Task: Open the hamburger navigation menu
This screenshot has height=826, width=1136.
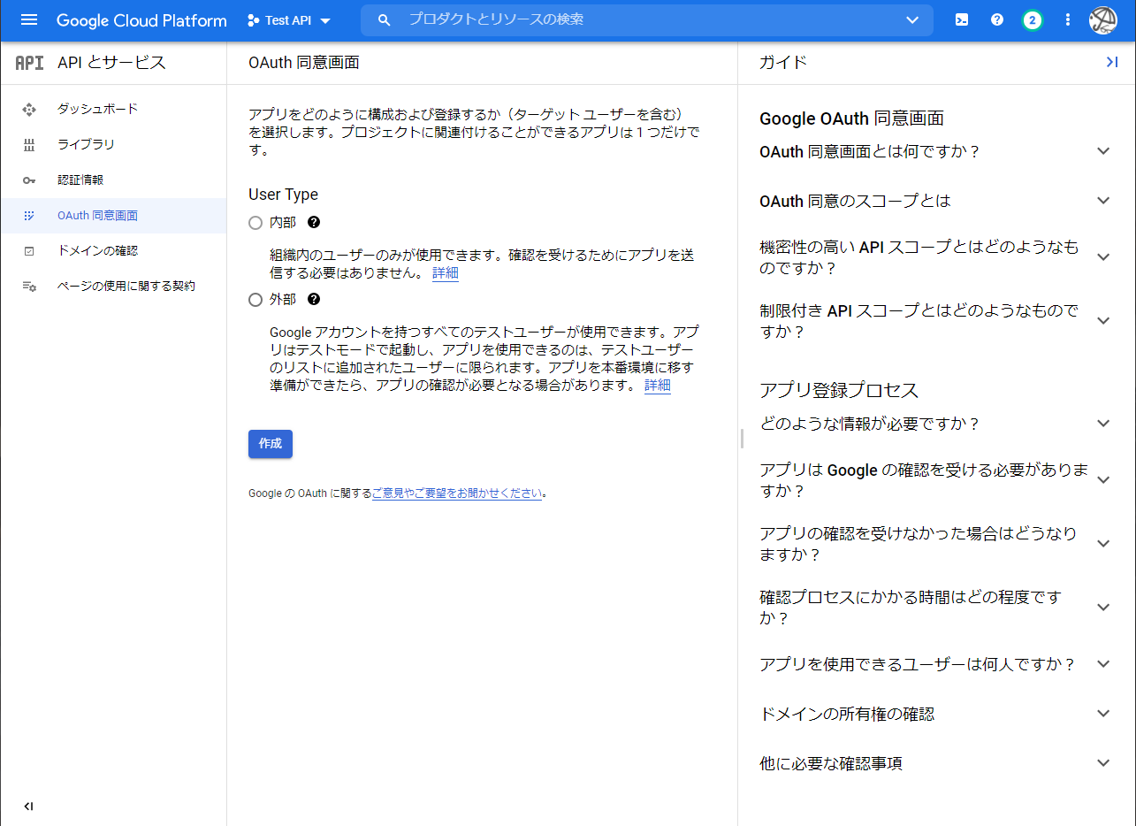Action: 29,19
